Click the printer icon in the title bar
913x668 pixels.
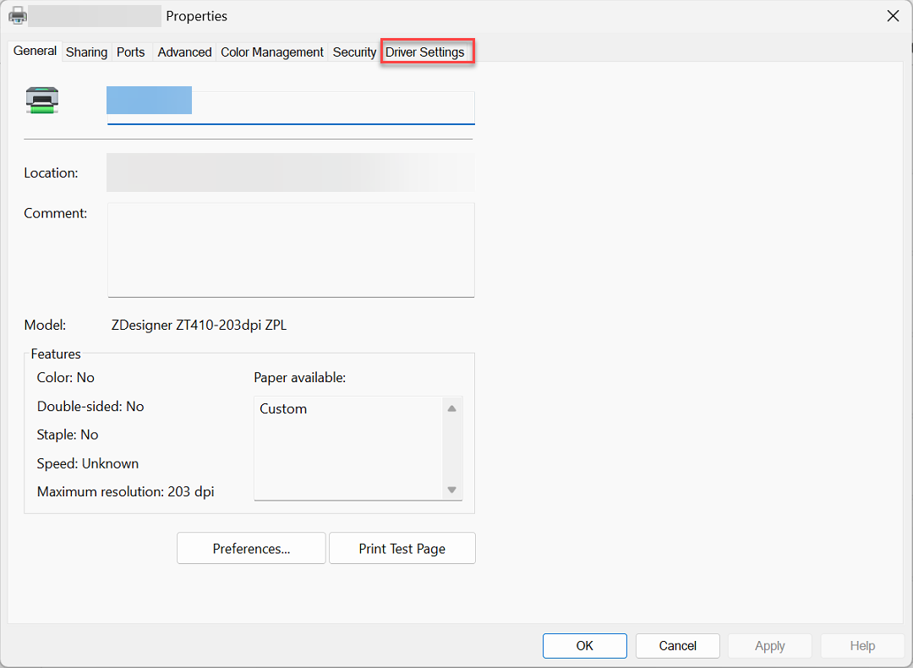[x=17, y=15]
